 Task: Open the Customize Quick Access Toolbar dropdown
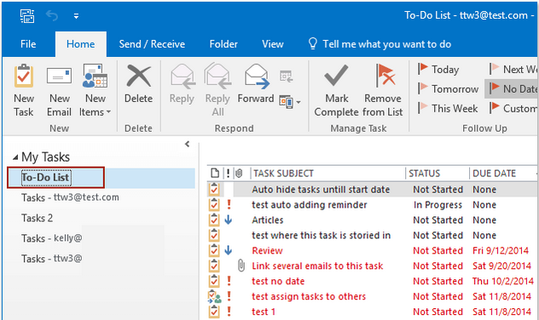(76, 16)
